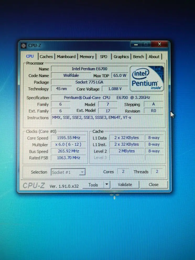Click the Validate button
195x260 pixels.
[x=125, y=185]
